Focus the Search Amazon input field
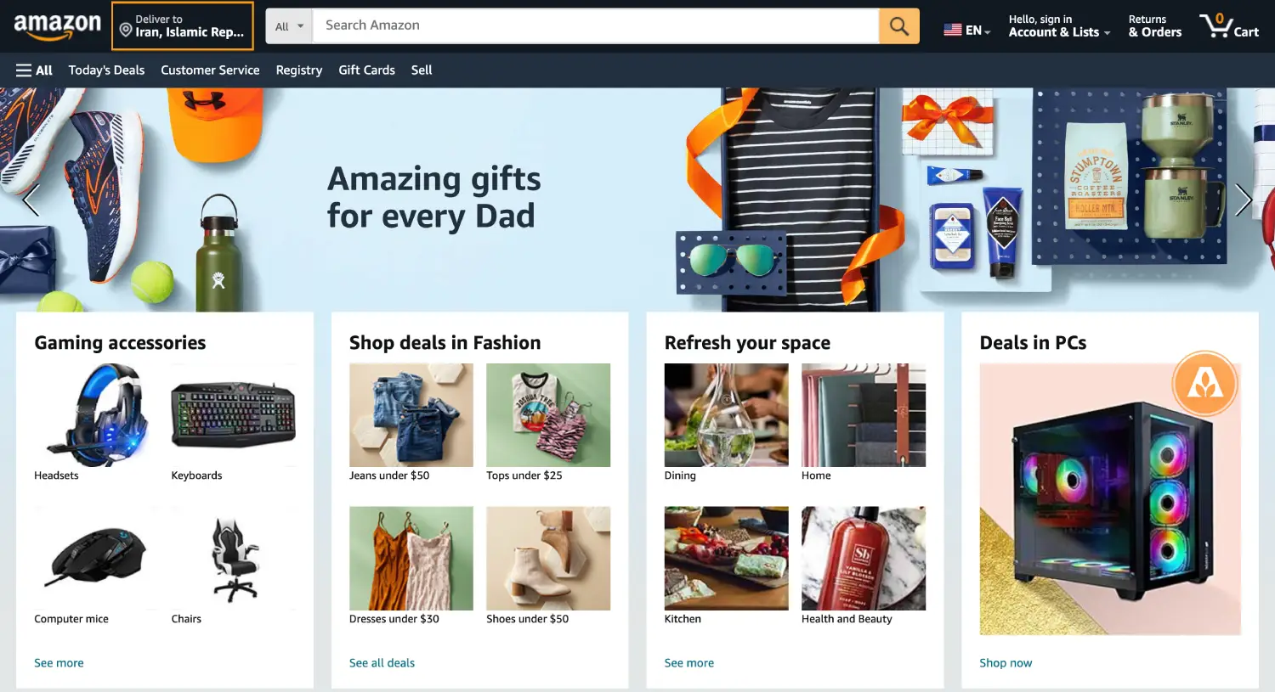The height and width of the screenshot is (692, 1275). [x=596, y=26]
